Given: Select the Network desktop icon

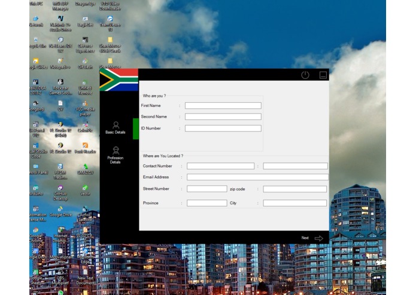Looking at the screenshot, I should 36,21.
